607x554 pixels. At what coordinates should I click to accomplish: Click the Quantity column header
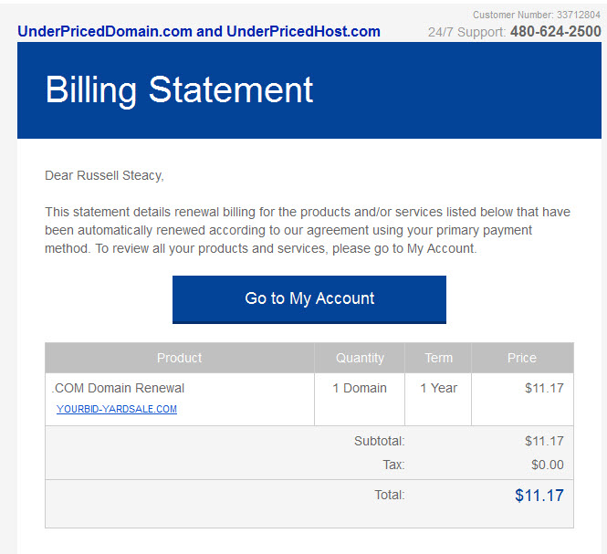[x=360, y=358]
